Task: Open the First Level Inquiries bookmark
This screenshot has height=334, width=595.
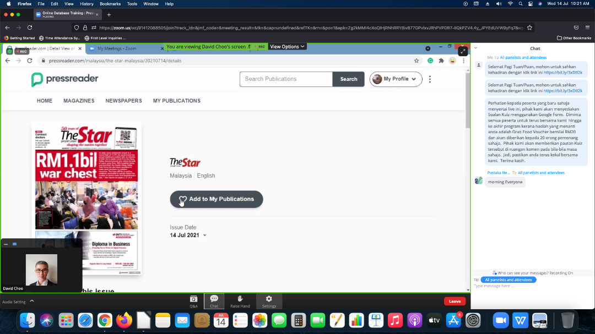Action: coord(105,38)
